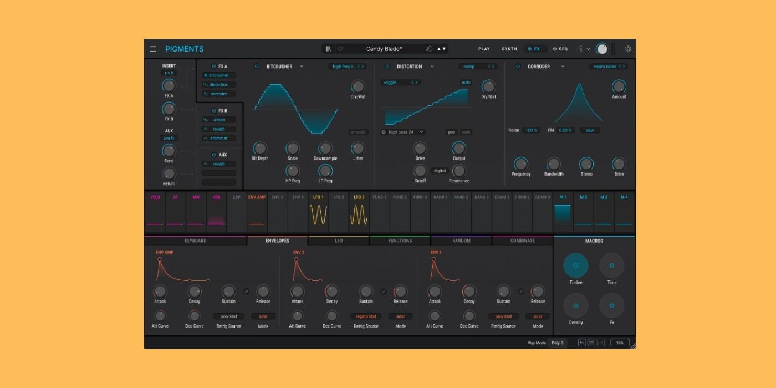Open the edit history list icon
This screenshot has height=388, width=776.
pos(591,343)
